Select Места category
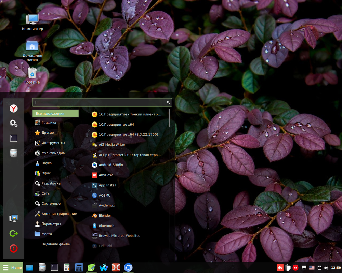This screenshot has width=342, height=273. click(x=55, y=234)
